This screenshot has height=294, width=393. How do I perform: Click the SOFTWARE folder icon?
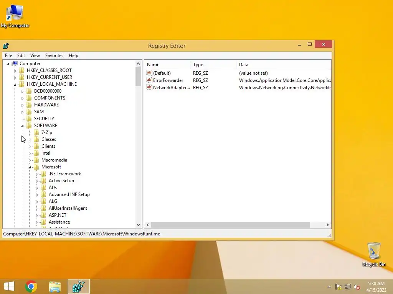tap(29, 125)
